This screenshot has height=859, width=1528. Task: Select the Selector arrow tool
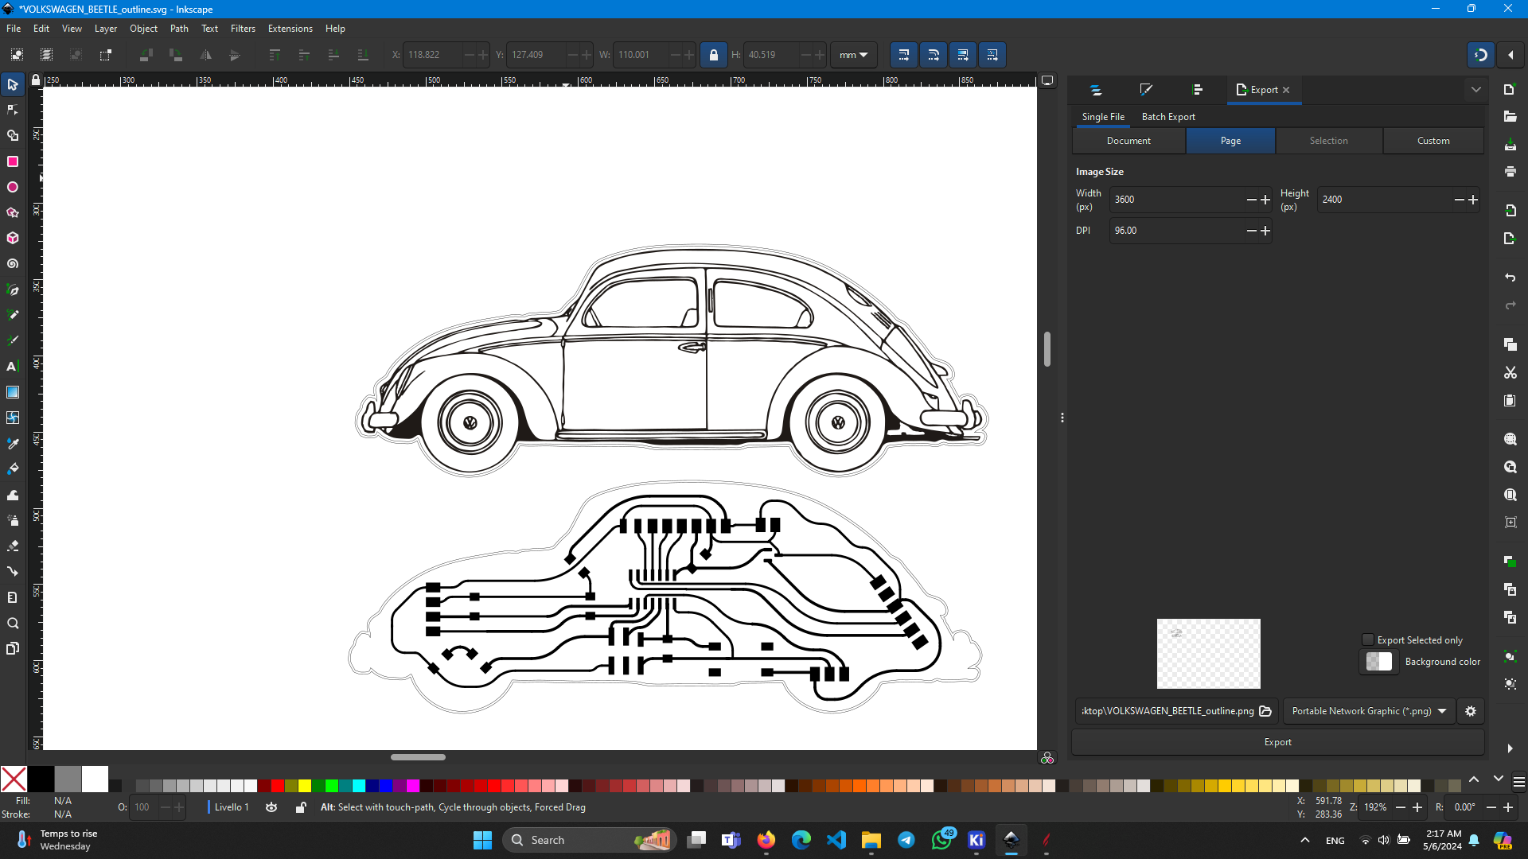(13, 84)
